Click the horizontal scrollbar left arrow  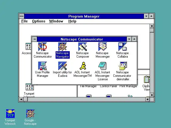point(21,99)
